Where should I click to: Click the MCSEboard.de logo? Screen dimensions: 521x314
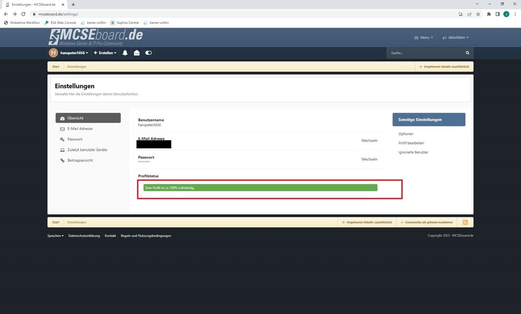pyautogui.click(x=96, y=37)
